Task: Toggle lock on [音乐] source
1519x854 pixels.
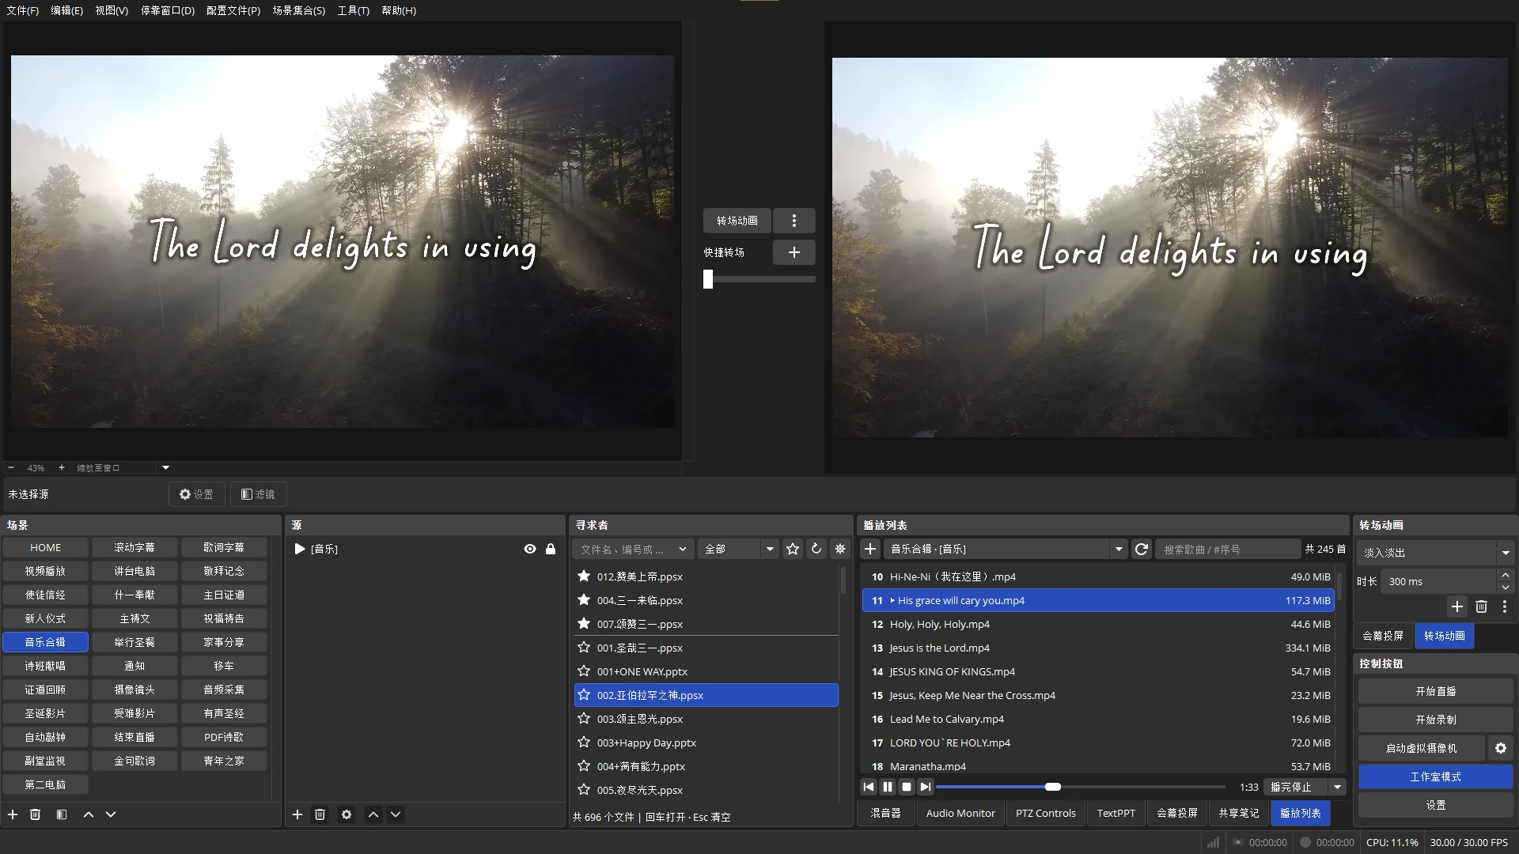Action: click(x=551, y=549)
